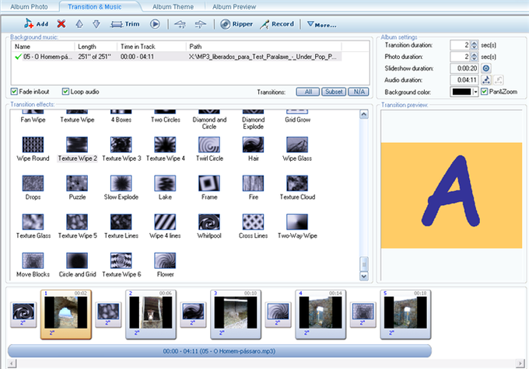
Task: Move music track down
Action: coord(96,24)
